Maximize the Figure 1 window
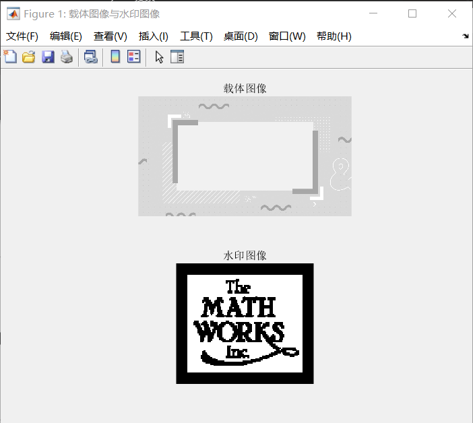This screenshot has height=423, width=473. pyautogui.click(x=412, y=13)
